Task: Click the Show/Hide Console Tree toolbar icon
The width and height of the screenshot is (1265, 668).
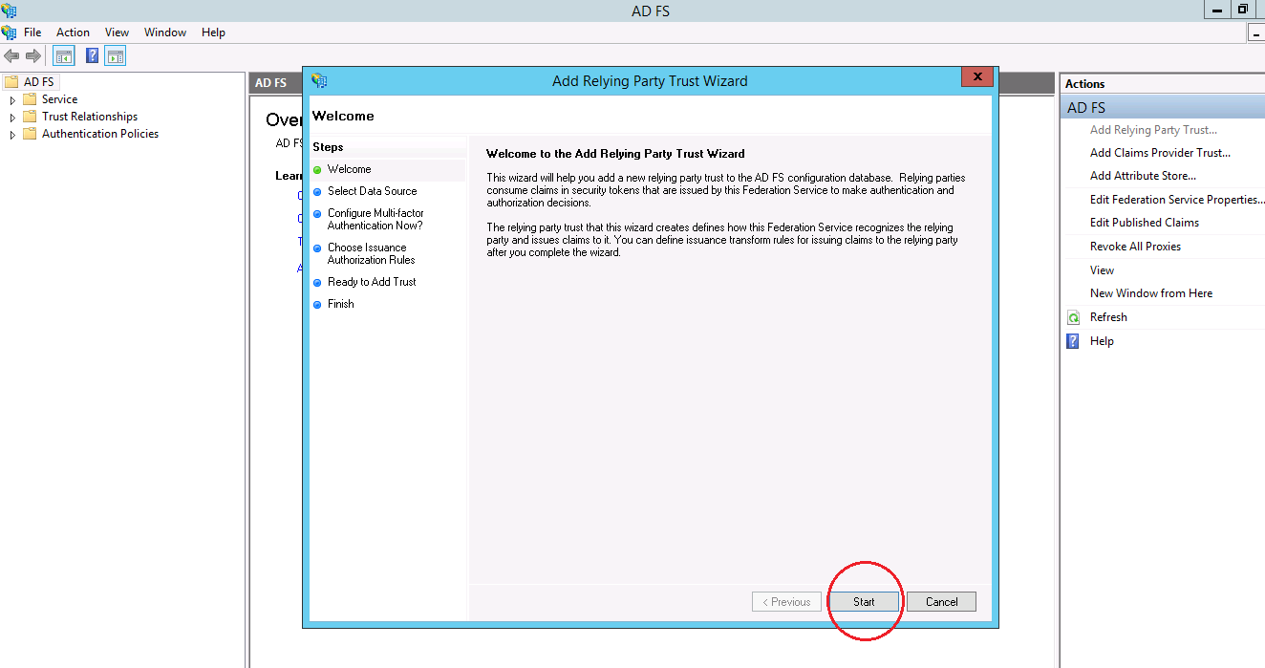Action: (x=64, y=56)
